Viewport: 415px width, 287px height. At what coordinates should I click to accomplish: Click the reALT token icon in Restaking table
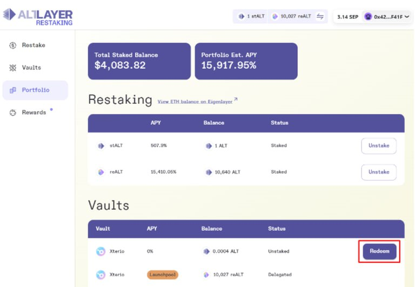click(101, 172)
